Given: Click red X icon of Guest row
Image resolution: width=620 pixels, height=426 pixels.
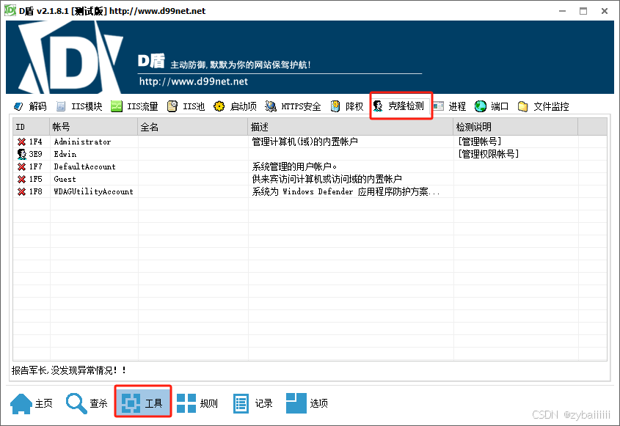Looking at the screenshot, I should 22,179.
